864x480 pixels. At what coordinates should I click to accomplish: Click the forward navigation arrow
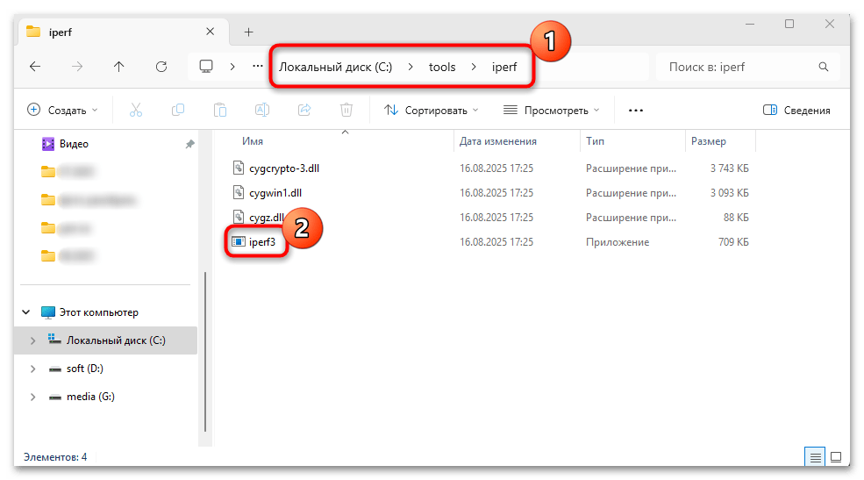click(x=77, y=67)
